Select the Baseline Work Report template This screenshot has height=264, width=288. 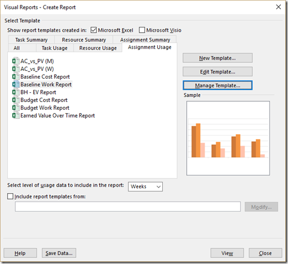tap(46, 85)
